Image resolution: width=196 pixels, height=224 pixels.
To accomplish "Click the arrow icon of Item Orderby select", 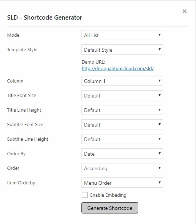I will point(160,183).
